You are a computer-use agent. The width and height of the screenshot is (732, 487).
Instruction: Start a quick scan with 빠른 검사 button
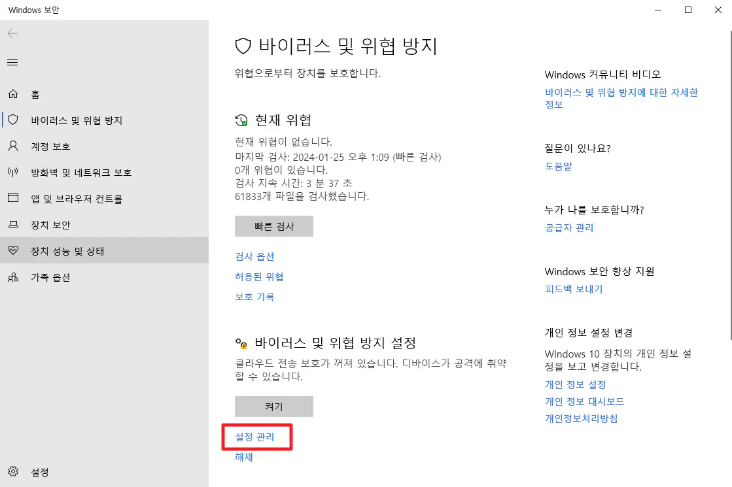tap(274, 226)
